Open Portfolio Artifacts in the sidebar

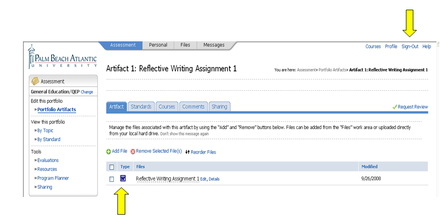[x=56, y=110]
